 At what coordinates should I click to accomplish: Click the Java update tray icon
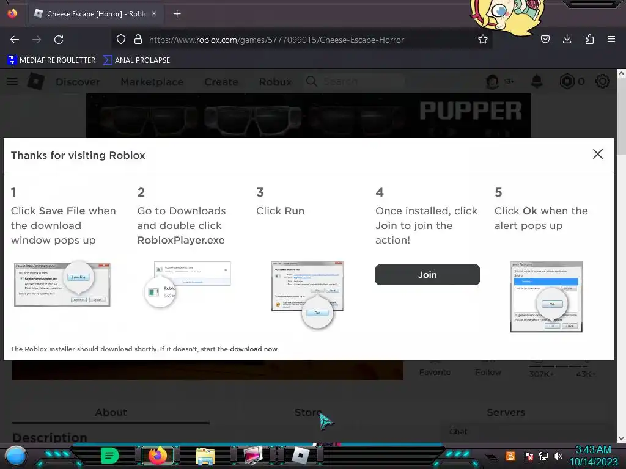pos(510,456)
